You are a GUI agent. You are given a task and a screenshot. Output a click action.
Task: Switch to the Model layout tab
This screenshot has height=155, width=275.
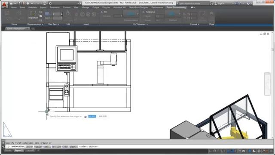[8, 151]
